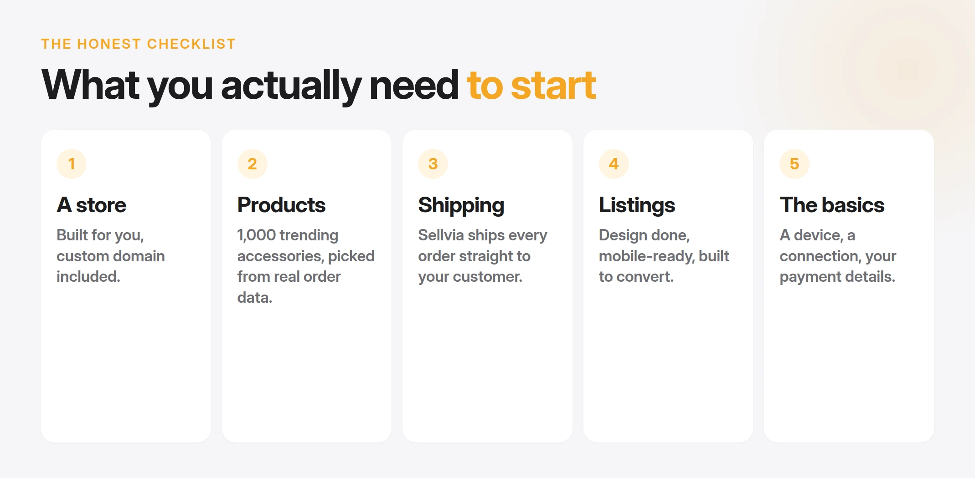Screen dimensions: 975x478
Task: Click the 'What you actually need' headline
Action: tap(250, 85)
